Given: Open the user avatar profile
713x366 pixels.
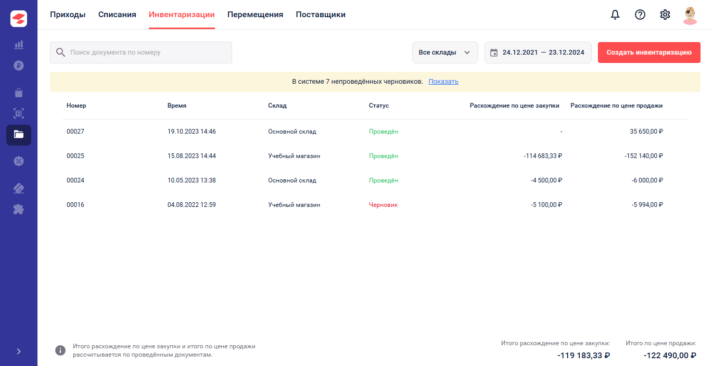Looking at the screenshot, I should click(x=690, y=15).
